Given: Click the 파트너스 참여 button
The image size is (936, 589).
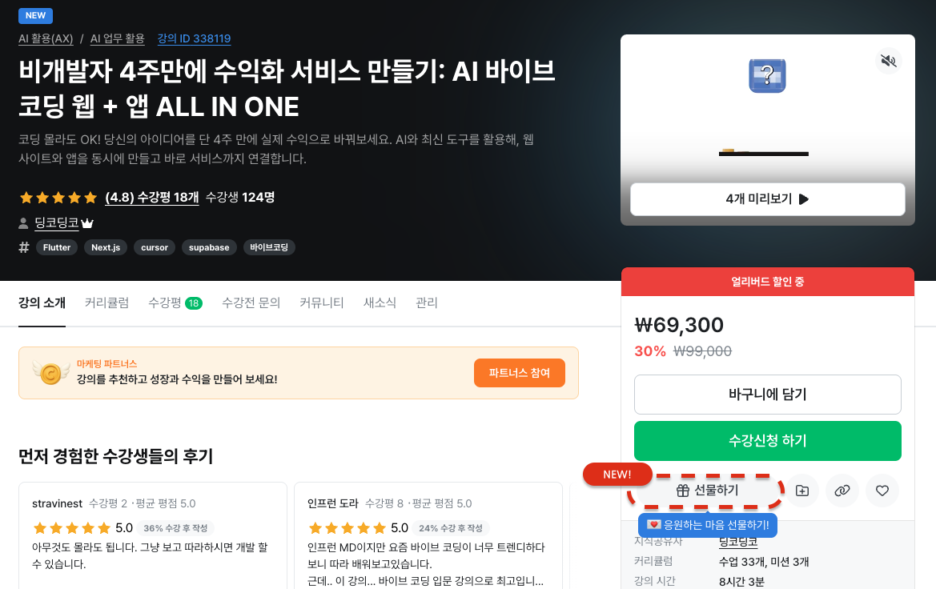Looking at the screenshot, I should point(520,373).
